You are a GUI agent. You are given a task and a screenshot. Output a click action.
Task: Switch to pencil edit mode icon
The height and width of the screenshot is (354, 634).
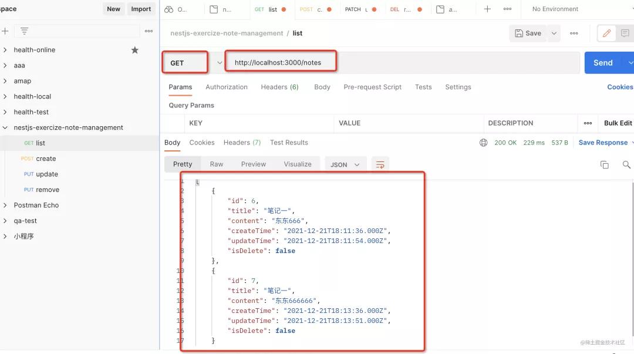[x=606, y=33]
